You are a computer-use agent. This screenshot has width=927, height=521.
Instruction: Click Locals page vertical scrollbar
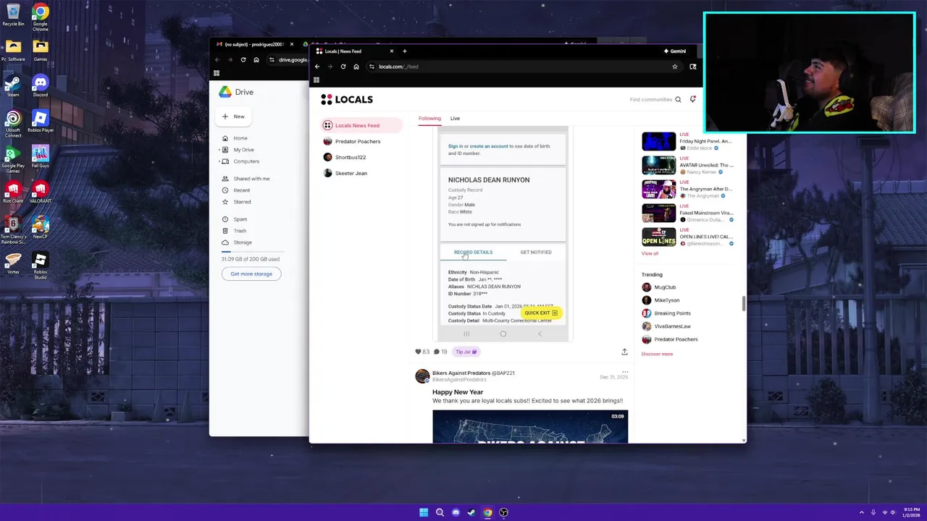coord(744,304)
